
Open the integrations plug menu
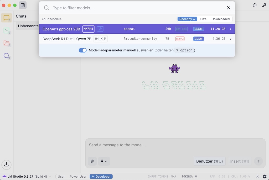pos(104,161)
